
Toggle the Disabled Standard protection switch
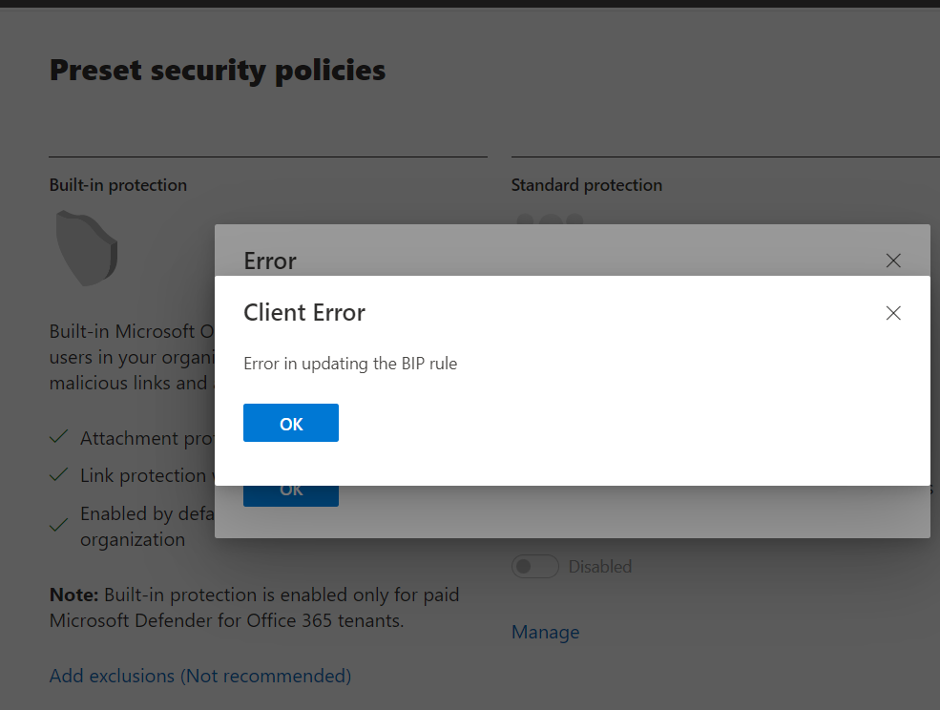tap(535, 567)
